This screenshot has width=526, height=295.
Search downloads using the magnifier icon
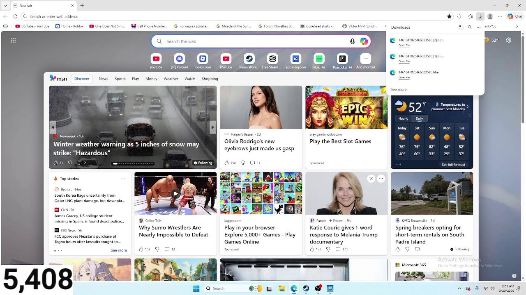pyautogui.click(x=470, y=27)
